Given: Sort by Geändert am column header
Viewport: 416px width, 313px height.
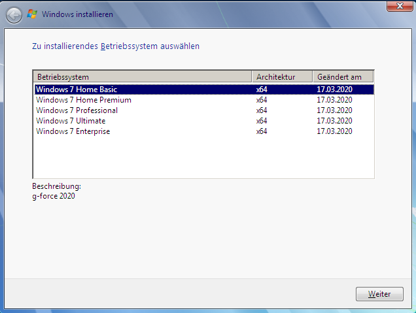Looking at the screenshot, I should click(x=343, y=77).
